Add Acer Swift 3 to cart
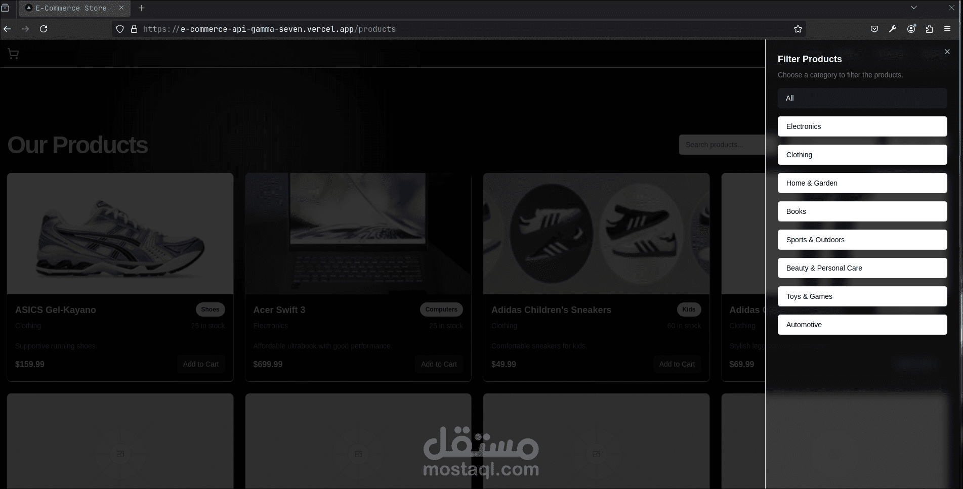 (439, 364)
